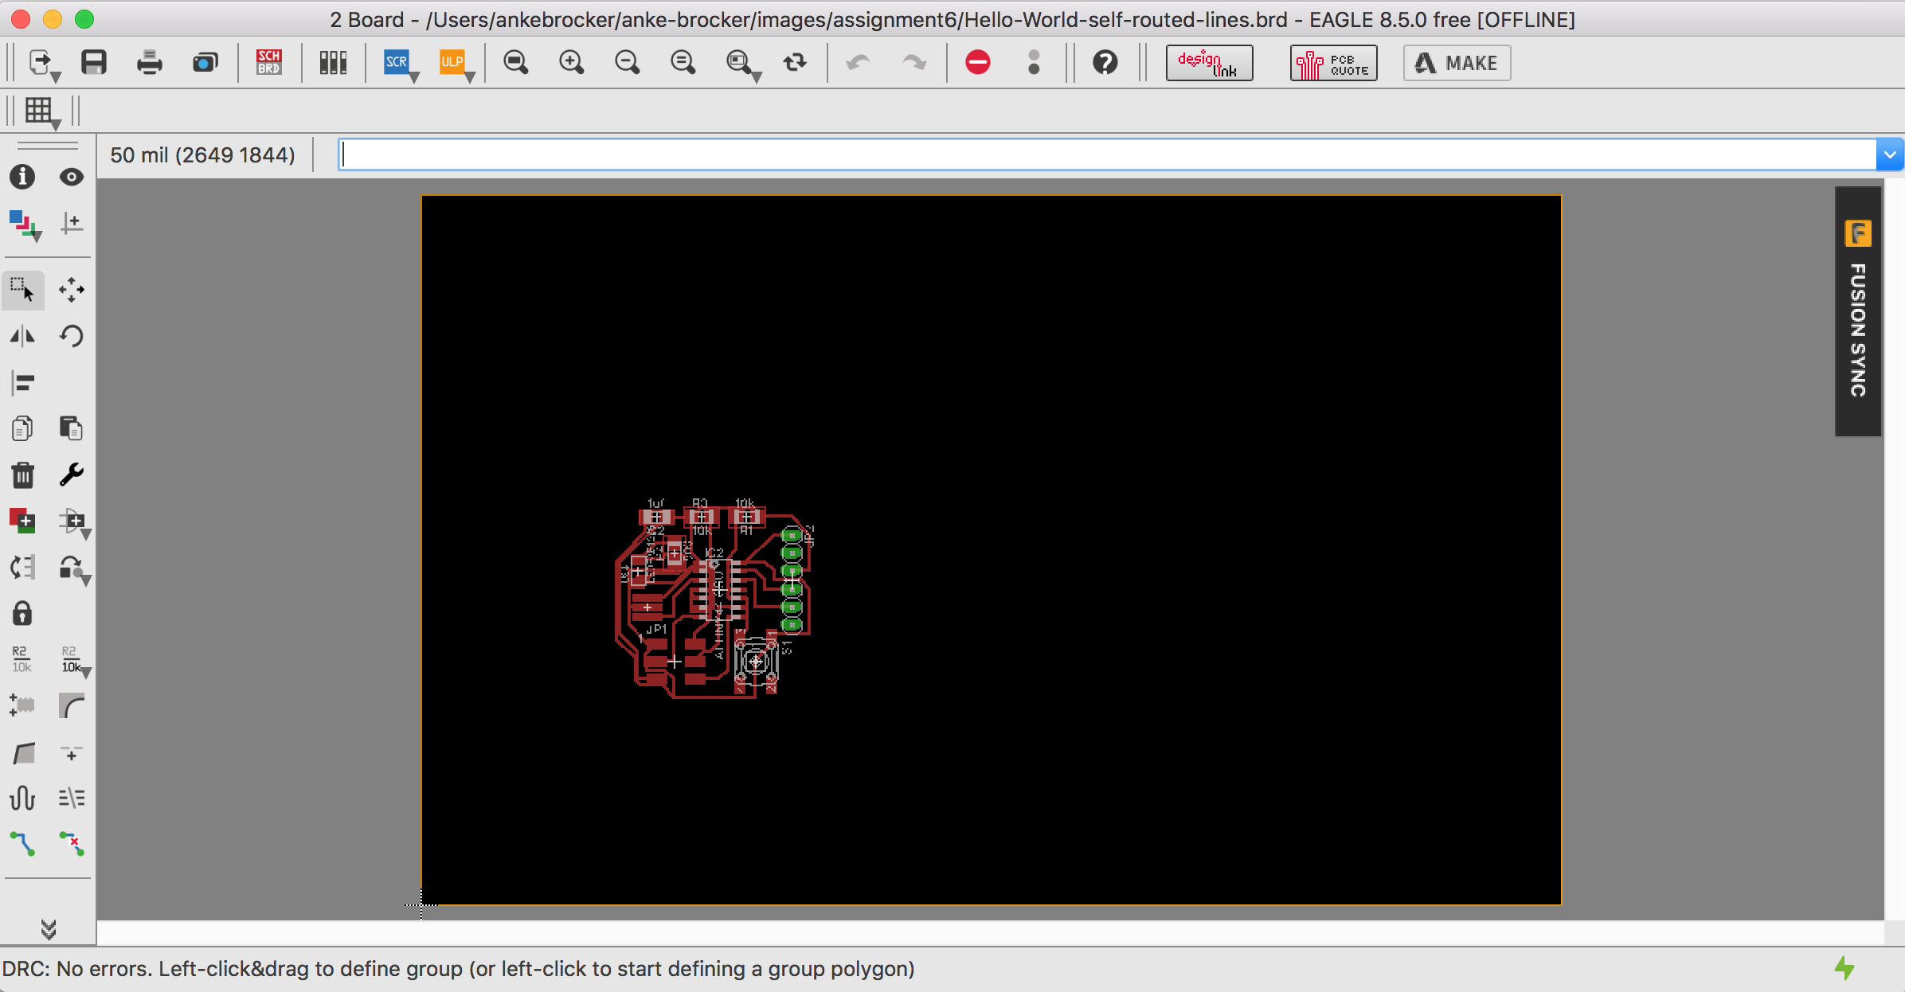The width and height of the screenshot is (1905, 992).
Task: Select the Name tool
Action: pos(22,660)
